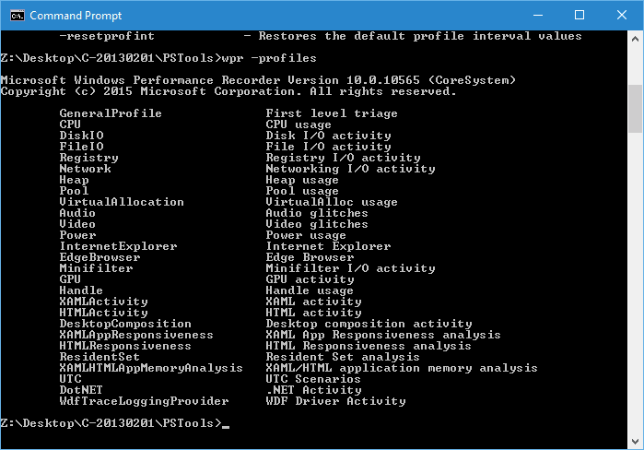Open the Command Prompt system menu icon
The width and height of the screenshot is (644, 450).
[x=15, y=15]
